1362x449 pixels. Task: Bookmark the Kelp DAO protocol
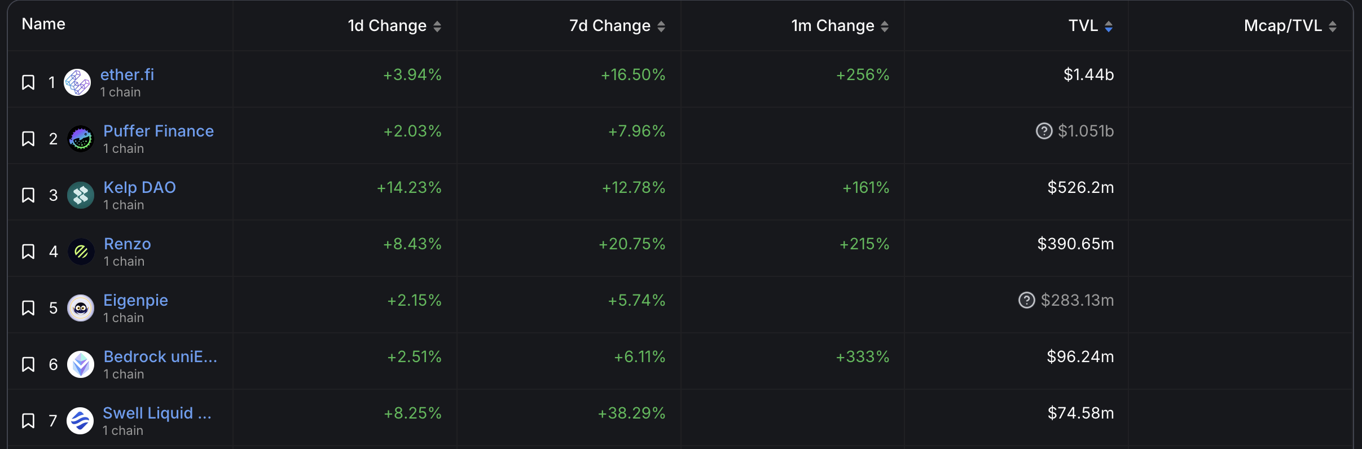28,195
